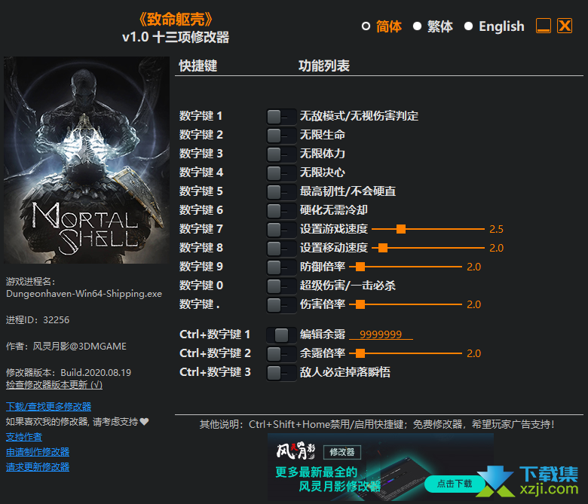Click the process name Dungeonhaven-Win64-Shipping.exe
The width and height of the screenshot is (588, 504).
coord(84,294)
